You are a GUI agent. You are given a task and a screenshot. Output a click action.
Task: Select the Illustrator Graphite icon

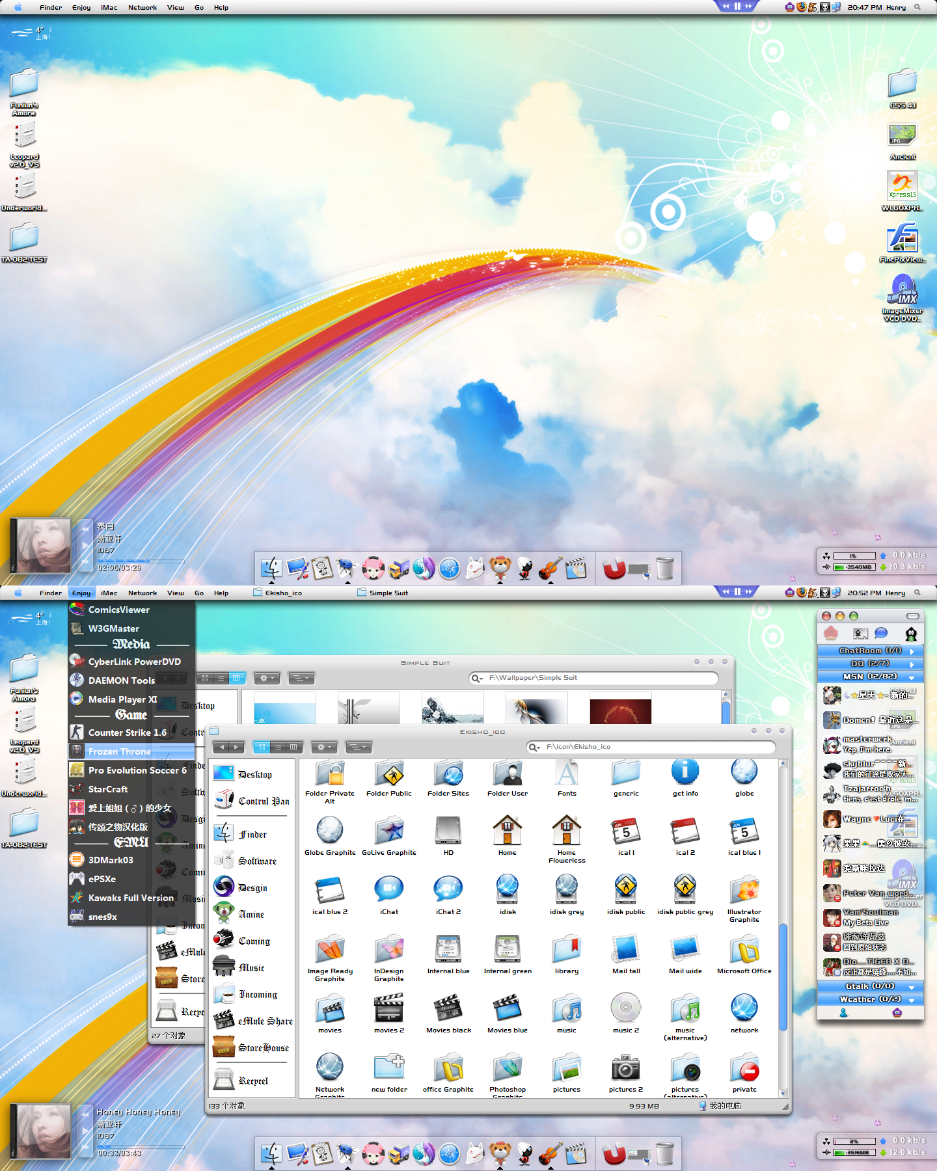(x=744, y=891)
